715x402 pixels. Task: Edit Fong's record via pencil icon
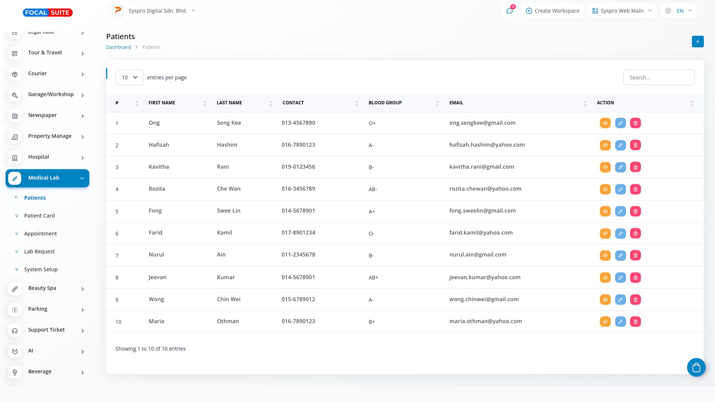pos(620,211)
